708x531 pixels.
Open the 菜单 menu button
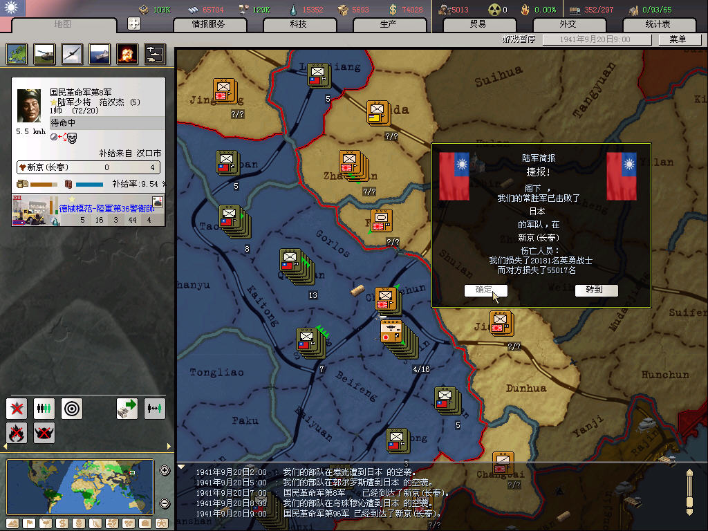tap(678, 39)
